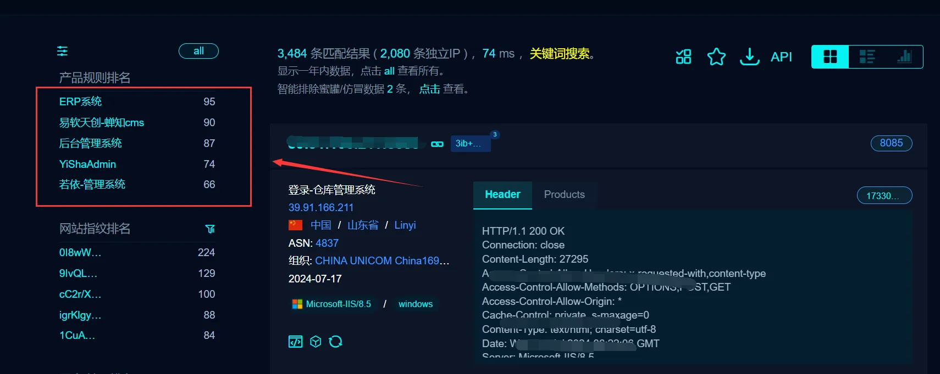Image resolution: width=940 pixels, height=374 pixels.
Task: Open IP address 39.91.166.211
Action: 321,207
